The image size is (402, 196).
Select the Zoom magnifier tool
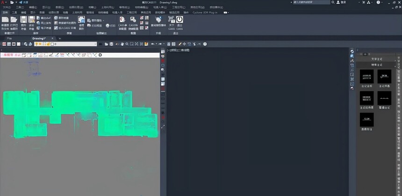(x=127, y=44)
